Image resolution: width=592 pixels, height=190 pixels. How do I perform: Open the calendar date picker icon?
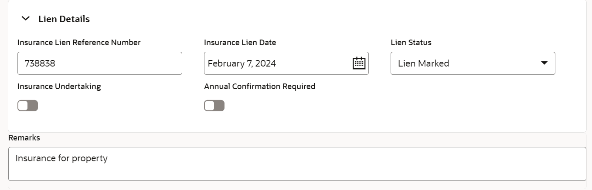(358, 63)
